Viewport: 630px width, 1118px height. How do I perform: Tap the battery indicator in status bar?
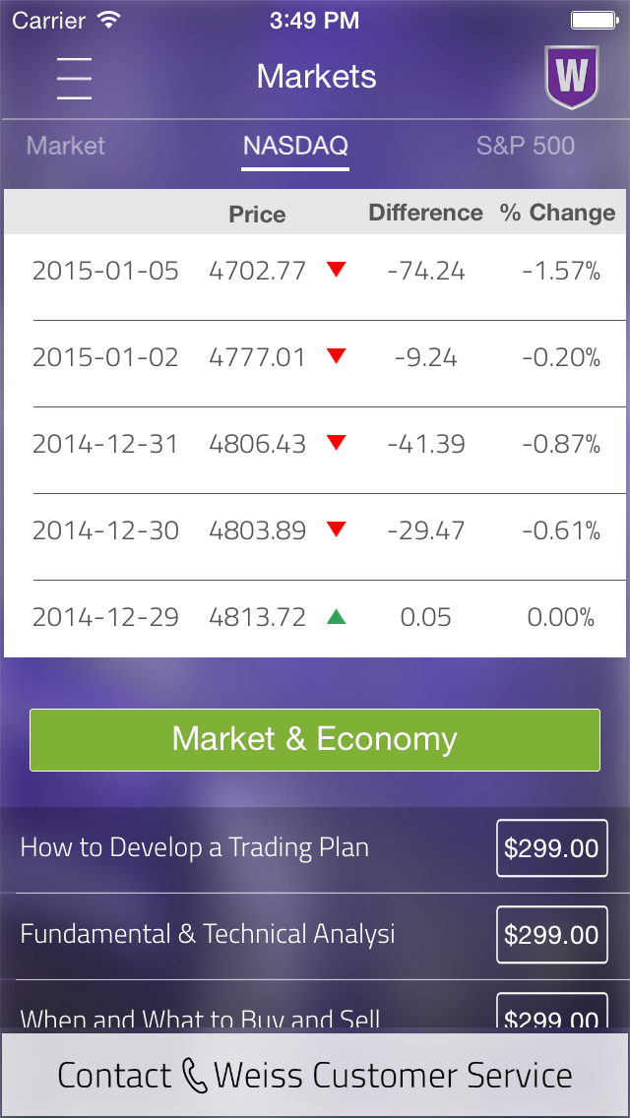point(594,20)
